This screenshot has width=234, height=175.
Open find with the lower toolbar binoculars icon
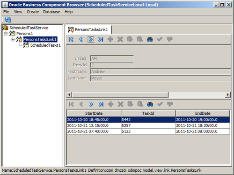click(150, 104)
